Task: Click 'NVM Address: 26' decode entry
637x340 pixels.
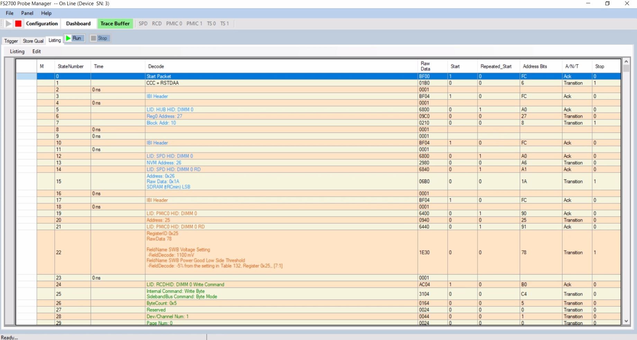Action: [x=164, y=163]
